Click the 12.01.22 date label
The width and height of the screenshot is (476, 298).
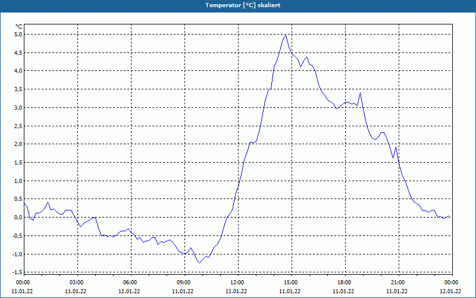pyautogui.click(x=450, y=291)
